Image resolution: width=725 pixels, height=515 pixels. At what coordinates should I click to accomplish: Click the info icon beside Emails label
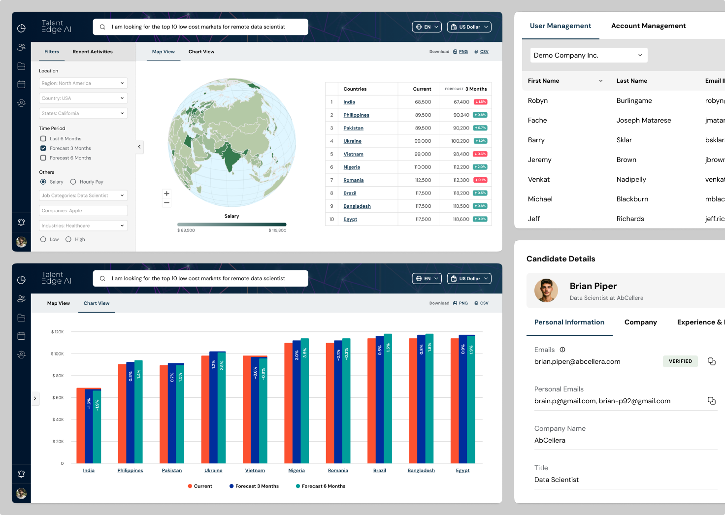click(562, 350)
